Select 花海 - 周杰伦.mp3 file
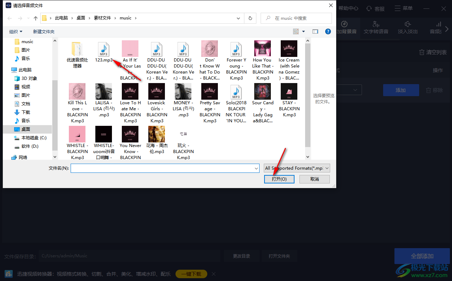This screenshot has height=281, width=452. click(x=156, y=140)
